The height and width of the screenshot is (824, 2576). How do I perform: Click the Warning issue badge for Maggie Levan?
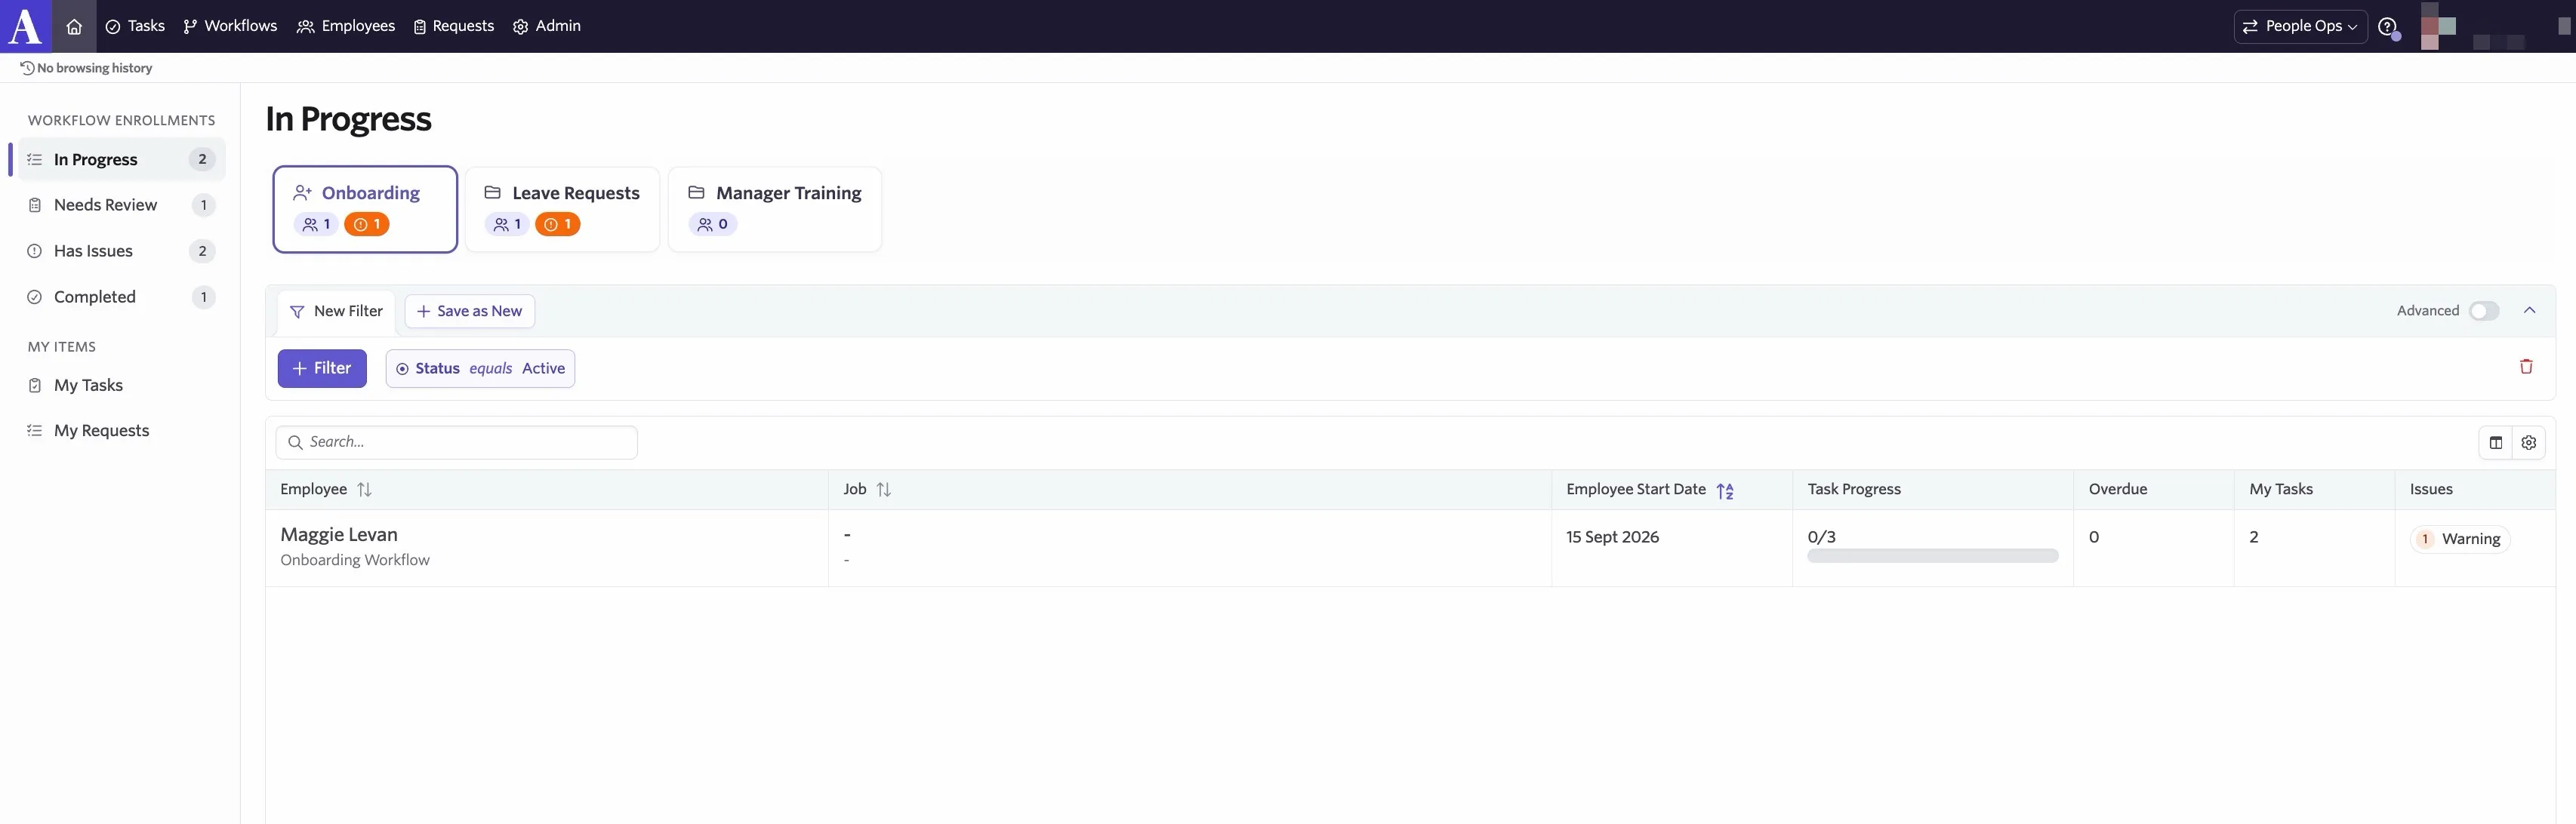pyautogui.click(x=2459, y=539)
